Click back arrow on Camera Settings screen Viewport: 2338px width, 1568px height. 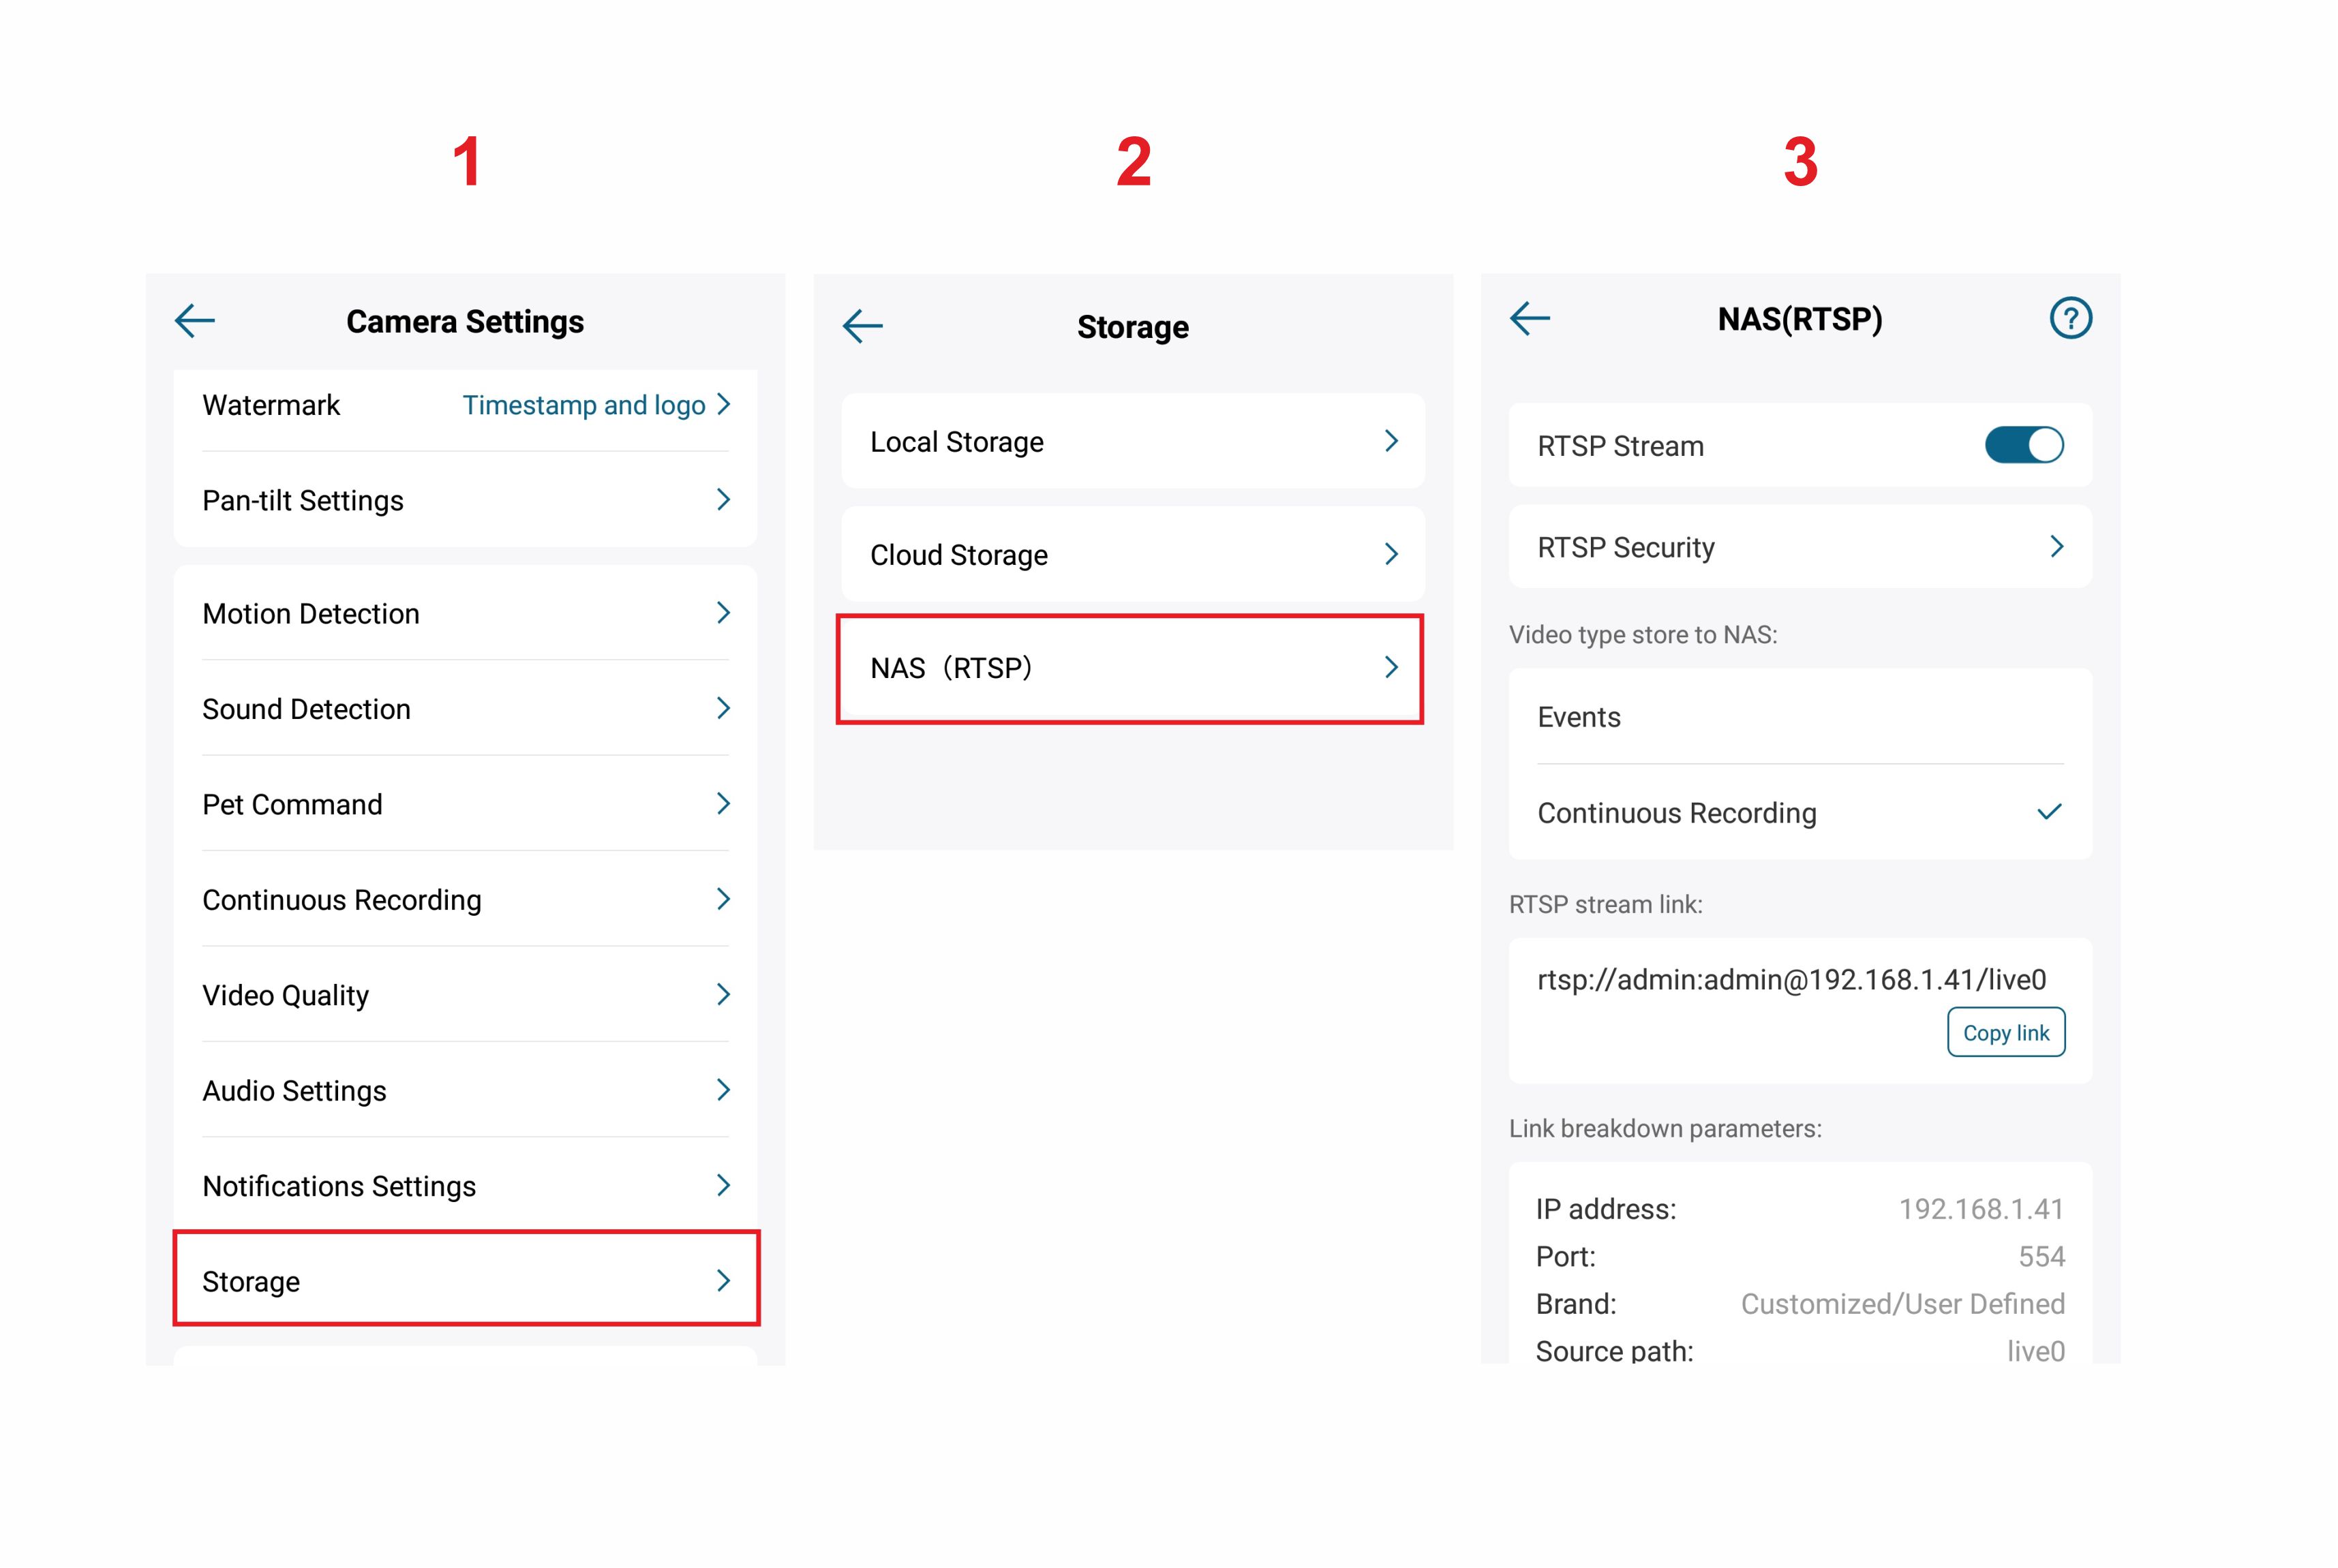[195, 321]
